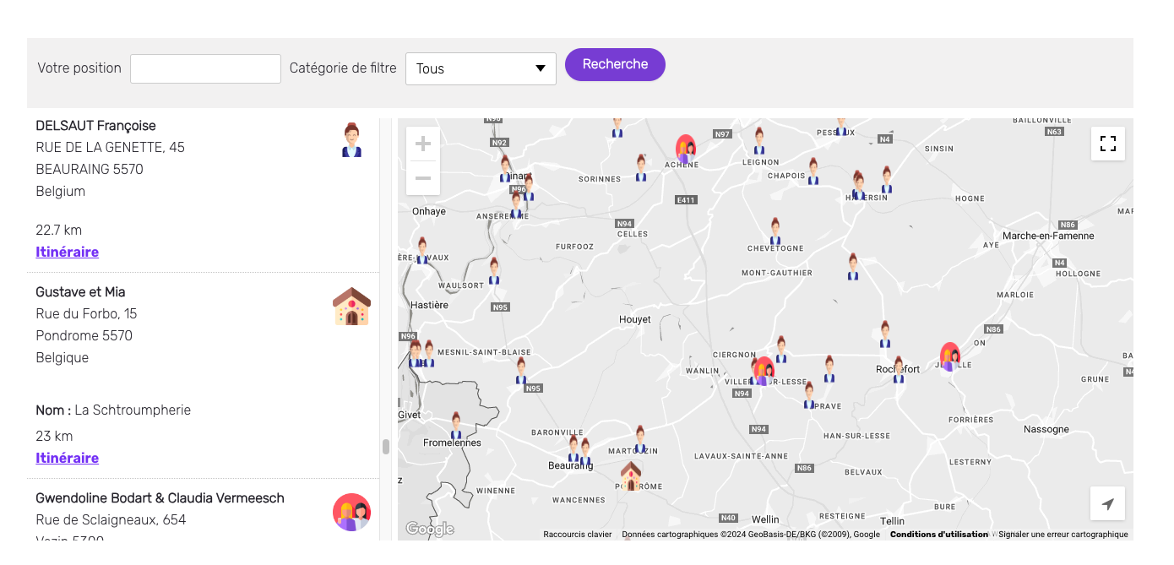Open Conditions d'utilisation map link
This screenshot has width=1174, height=565.
click(x=938, y=535)
